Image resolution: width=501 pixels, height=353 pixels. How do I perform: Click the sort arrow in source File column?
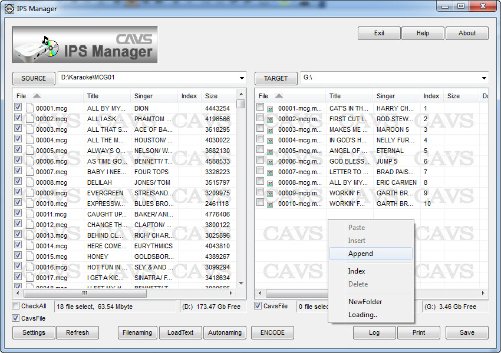[37, 96]
